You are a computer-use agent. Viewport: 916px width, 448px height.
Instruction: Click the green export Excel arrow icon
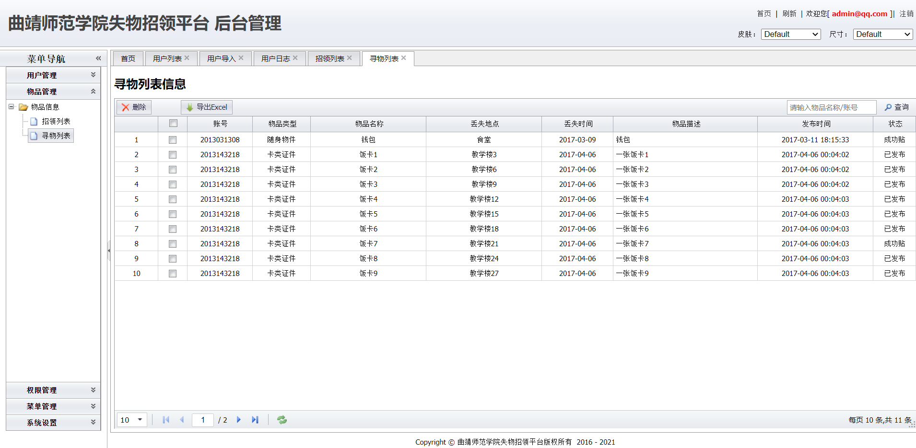[190, 107]
